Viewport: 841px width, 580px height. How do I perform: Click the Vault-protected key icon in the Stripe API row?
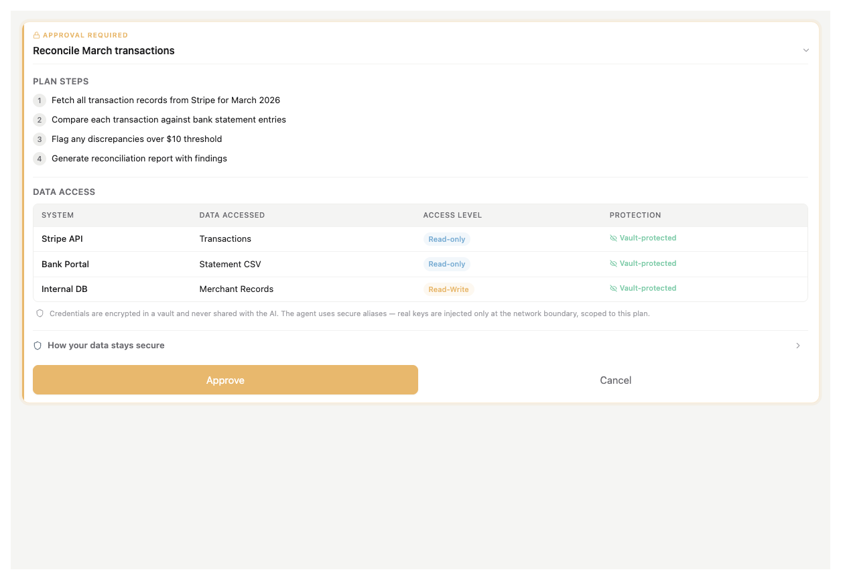[x=612, y=238]
